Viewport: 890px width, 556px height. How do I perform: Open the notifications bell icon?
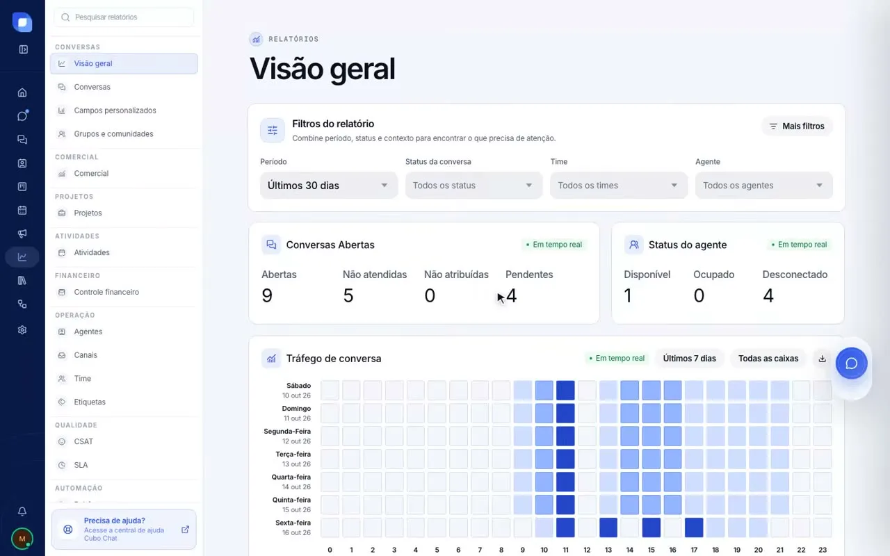tap(22, 512)
